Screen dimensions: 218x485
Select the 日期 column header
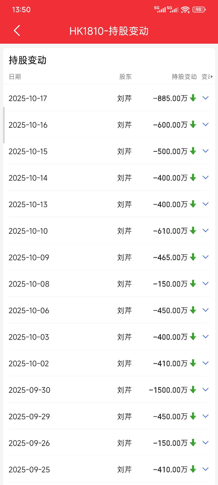15,77
